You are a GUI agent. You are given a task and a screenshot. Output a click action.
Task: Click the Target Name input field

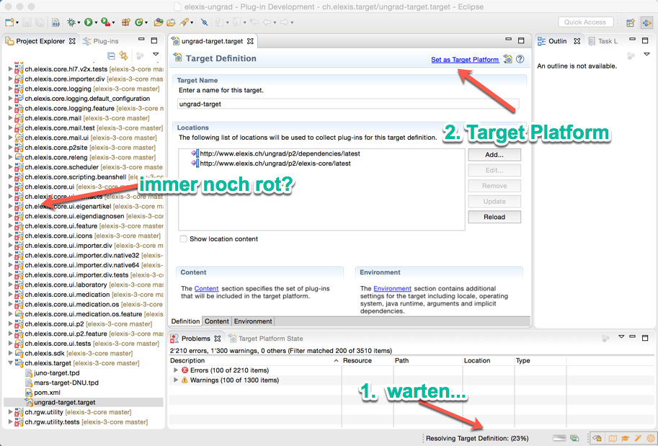(x=348, y=104)
